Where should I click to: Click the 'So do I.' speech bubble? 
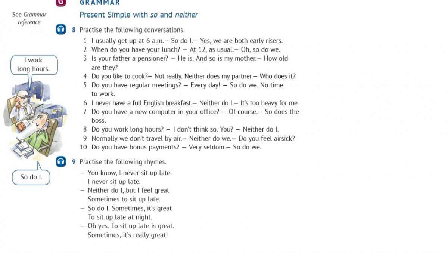click(x=31, y=177)
